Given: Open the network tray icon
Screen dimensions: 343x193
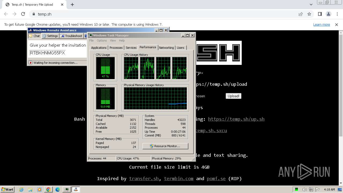Looking at the screenshot, I should (x=311, y=190).
